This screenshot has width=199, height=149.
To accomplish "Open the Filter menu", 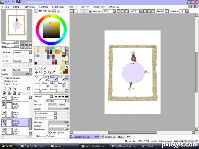I will point(72,7).
